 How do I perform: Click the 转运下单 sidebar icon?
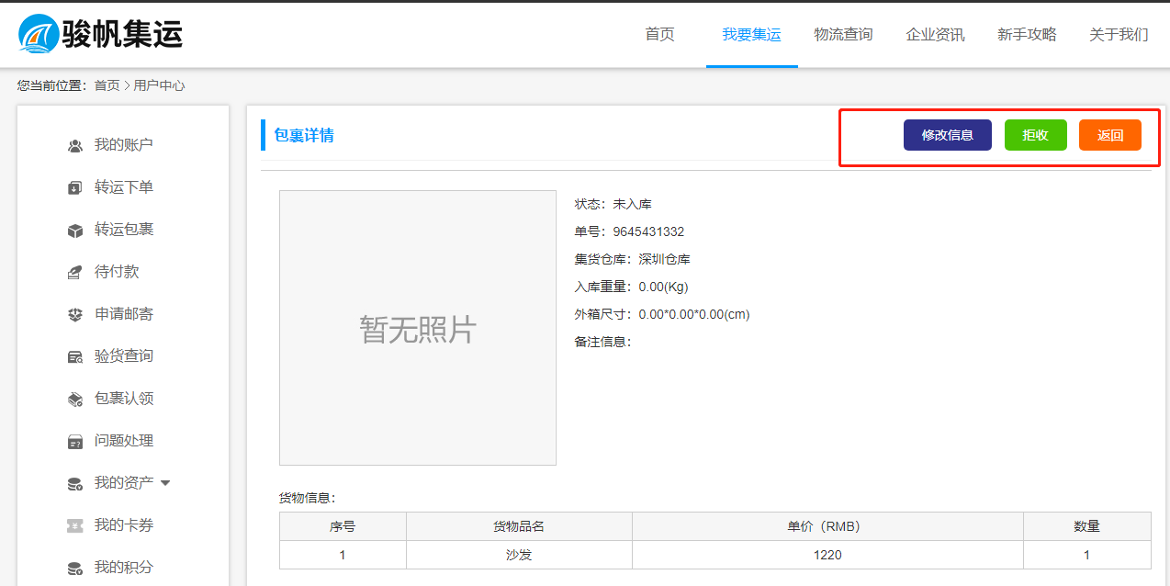(x=75, y=188)
